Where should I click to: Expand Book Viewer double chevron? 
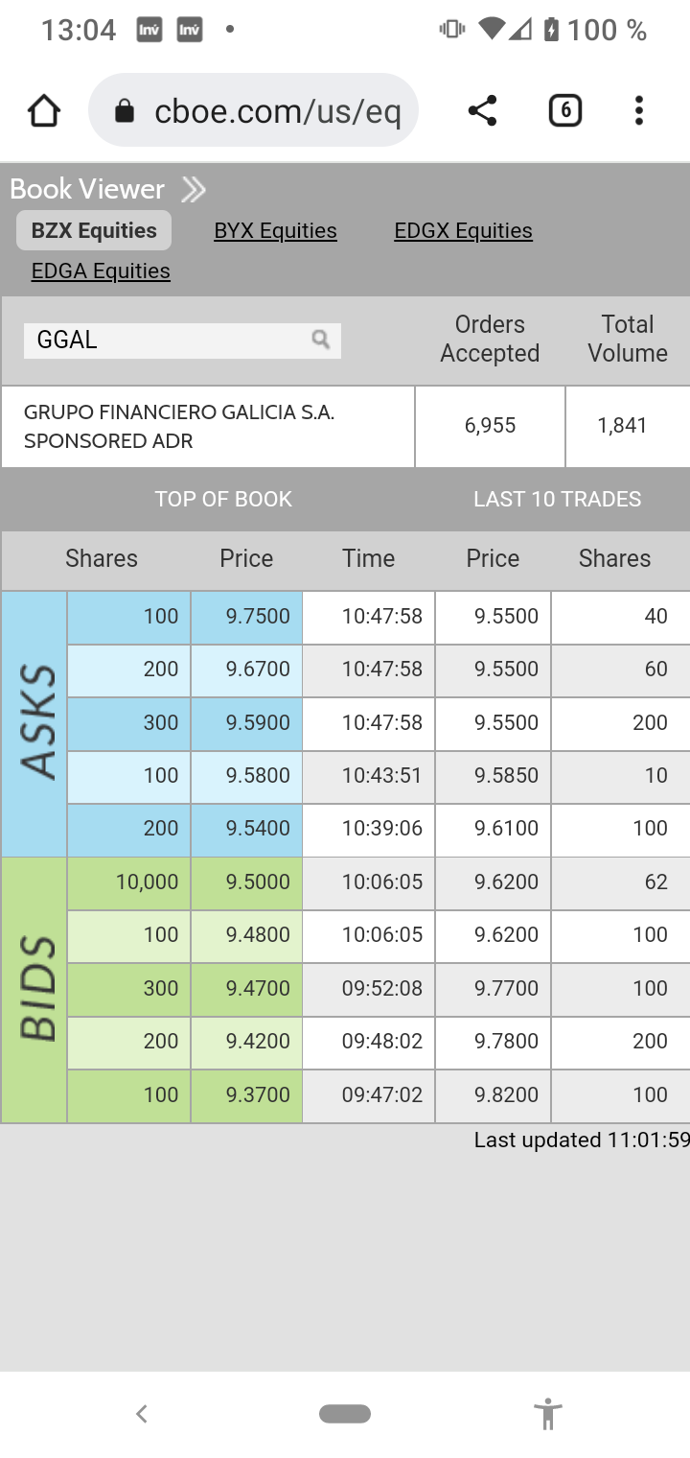click(x=194, y=190)
